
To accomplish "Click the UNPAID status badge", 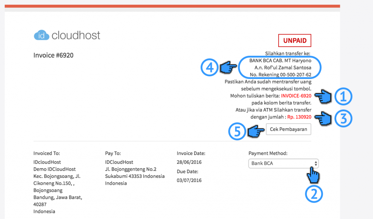I will [x=295, y=40].
